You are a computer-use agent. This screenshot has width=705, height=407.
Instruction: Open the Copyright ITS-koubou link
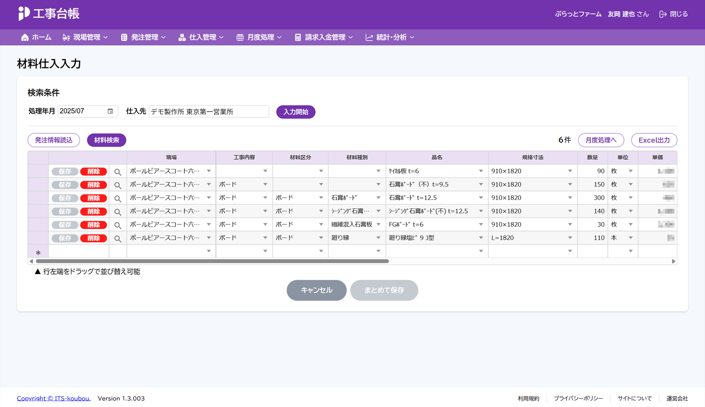[54, 398]
